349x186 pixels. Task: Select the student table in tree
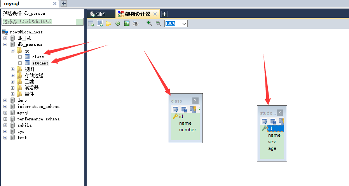(x=40, y=63)
